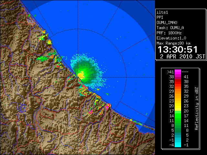
Task: Select the '2 APR 2010 JST' date
Action: pyautogui.click(x=182, y=57)
